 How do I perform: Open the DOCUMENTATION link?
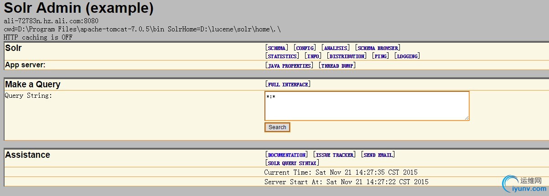pyautogui.click(x=286, y=155)
